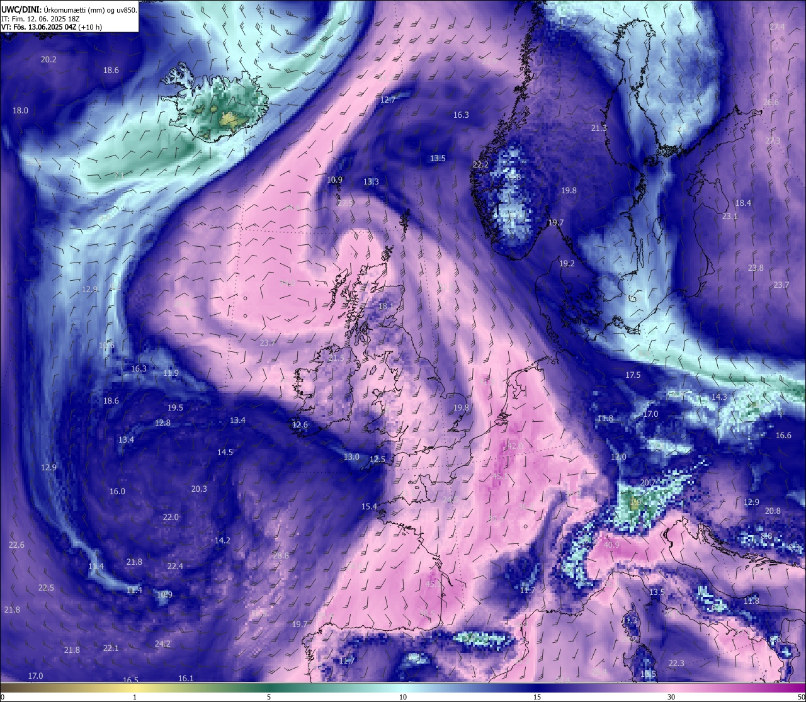Click the map value '22.1'
This screenshot has width=806, height=702.
tap(111, 648)
